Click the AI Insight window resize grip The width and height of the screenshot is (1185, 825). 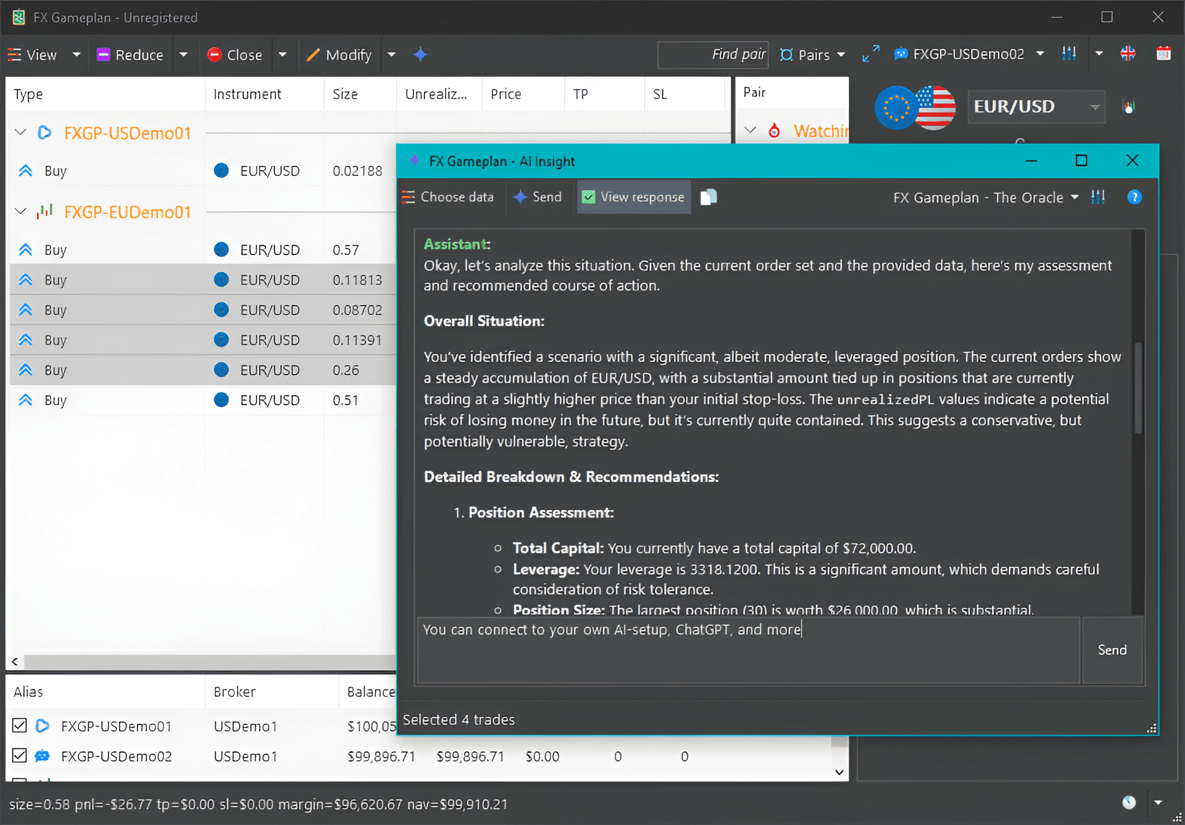[x=1152, y=728]
